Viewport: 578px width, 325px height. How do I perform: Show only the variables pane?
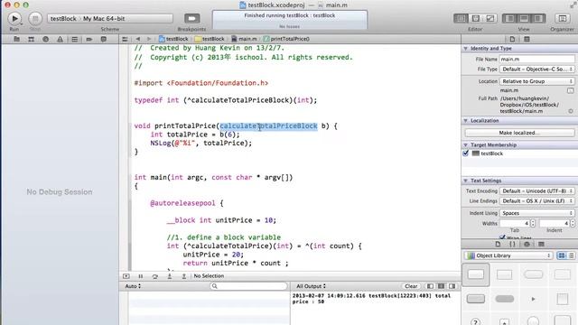pos(430,286)
